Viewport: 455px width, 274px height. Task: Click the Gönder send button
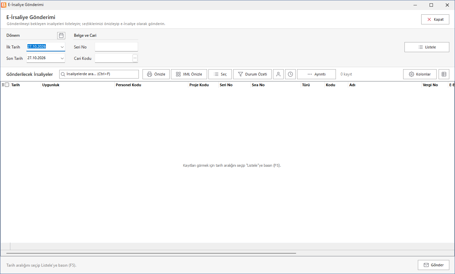pos(434,265)
